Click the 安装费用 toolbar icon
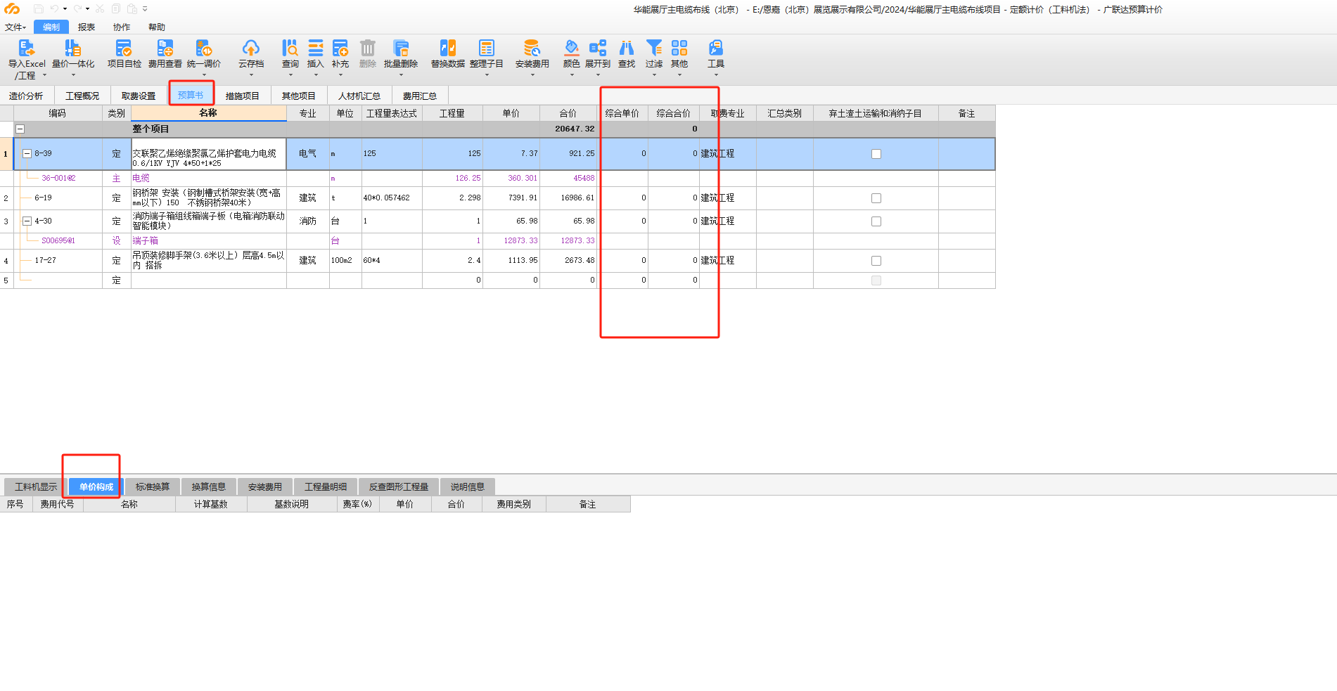This screenshot has width=1337, height=691. (x=532, y=48)
